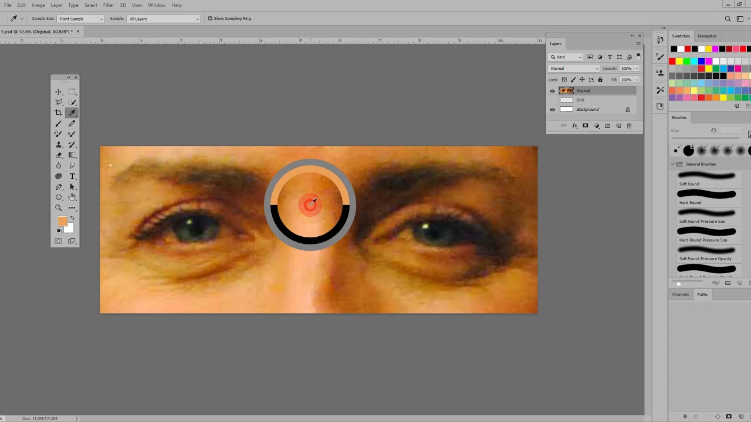
Task: Select the Pen tool
Action: click(x=59, y=187)
